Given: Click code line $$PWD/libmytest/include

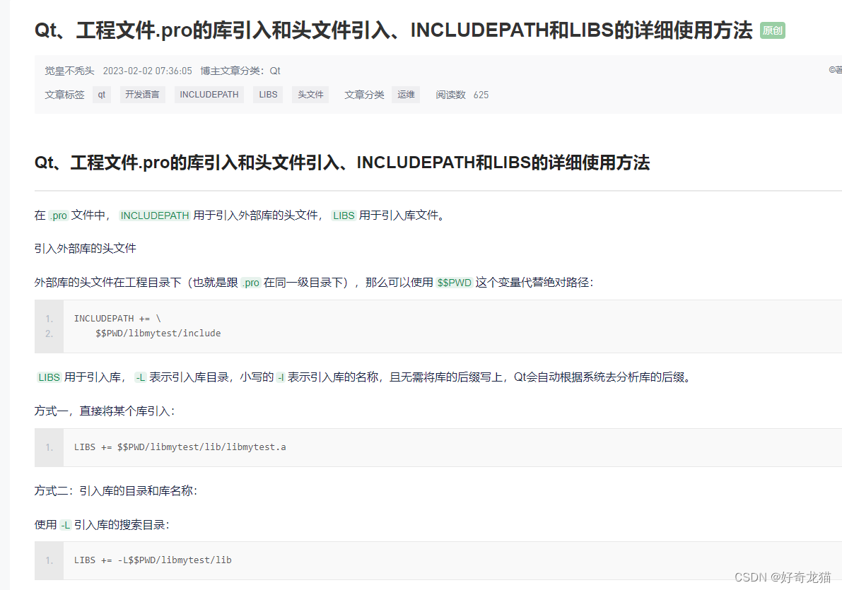Looking at the screenshot, I should [x=158, y=334].
